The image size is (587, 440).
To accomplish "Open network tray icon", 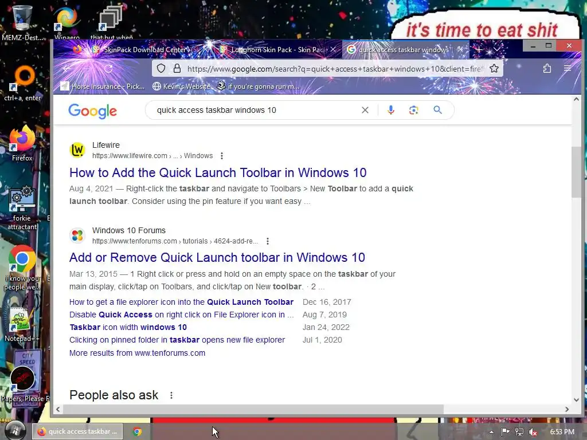I will tap(519, 432).
